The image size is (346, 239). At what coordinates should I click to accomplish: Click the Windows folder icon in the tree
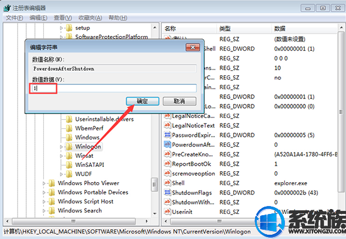tap(69, 138)
